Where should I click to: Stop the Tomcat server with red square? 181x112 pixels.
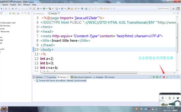(164, 77)
